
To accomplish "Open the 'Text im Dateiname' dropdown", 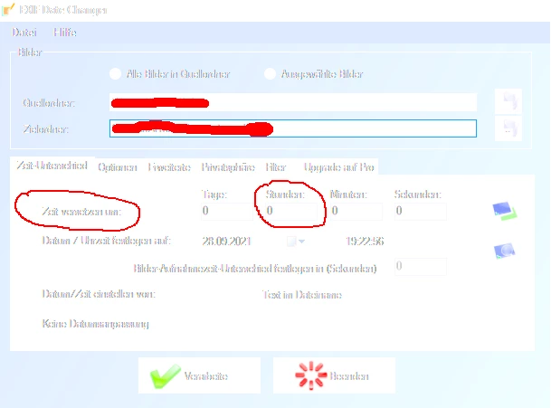I will pyautogui.click(x=302, y=295).
